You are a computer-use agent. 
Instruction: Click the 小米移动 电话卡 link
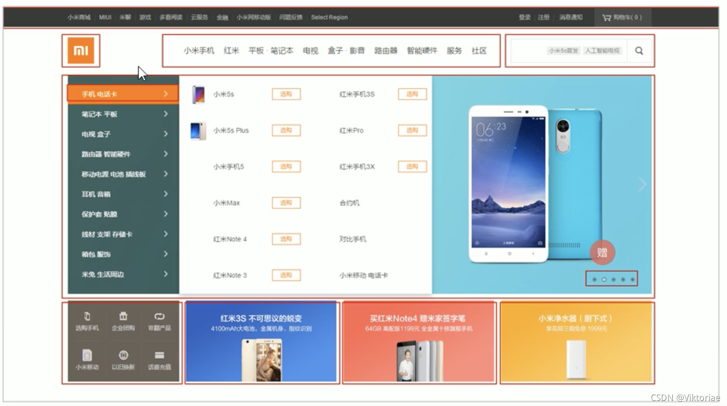pos(363,275)
